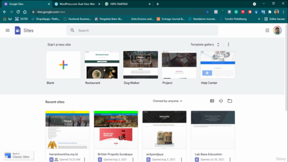Go back in browser history

pos(4,12)
